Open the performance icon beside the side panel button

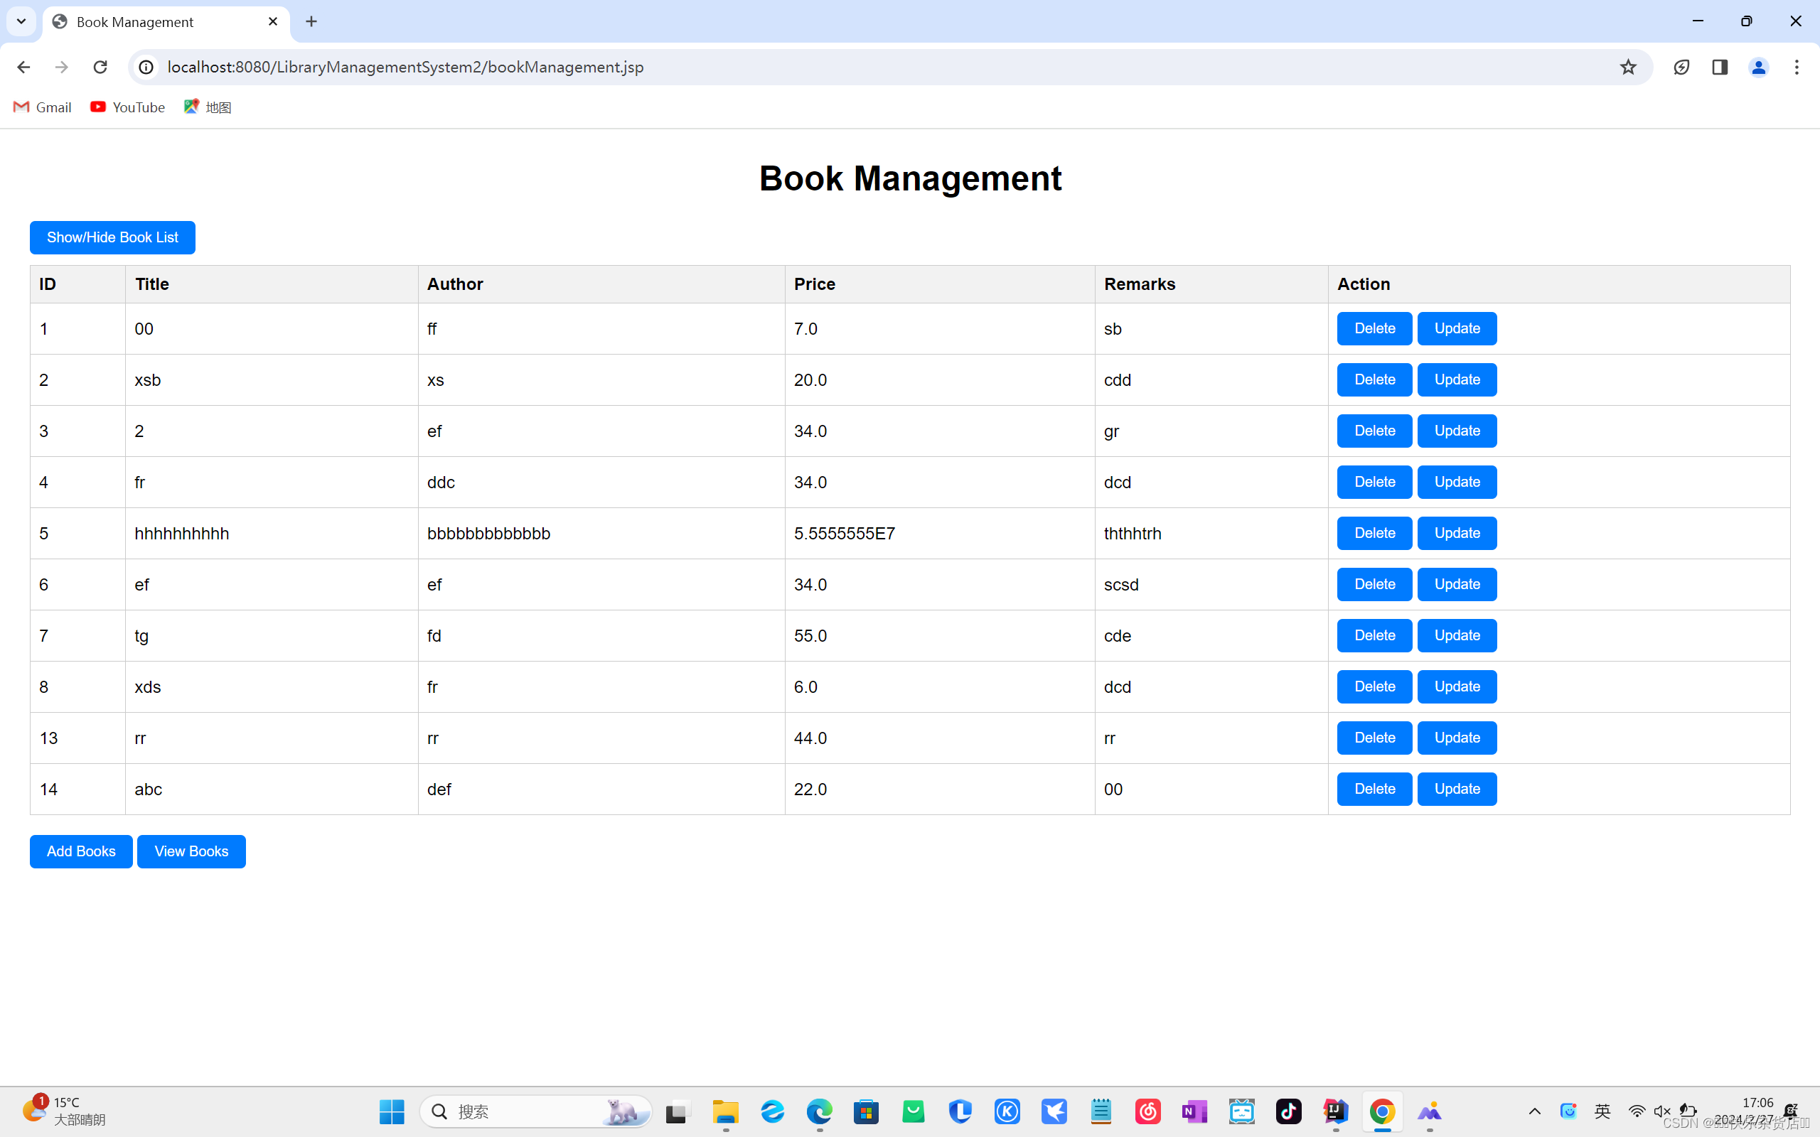pyautogui.click(x=1681, y=67)
